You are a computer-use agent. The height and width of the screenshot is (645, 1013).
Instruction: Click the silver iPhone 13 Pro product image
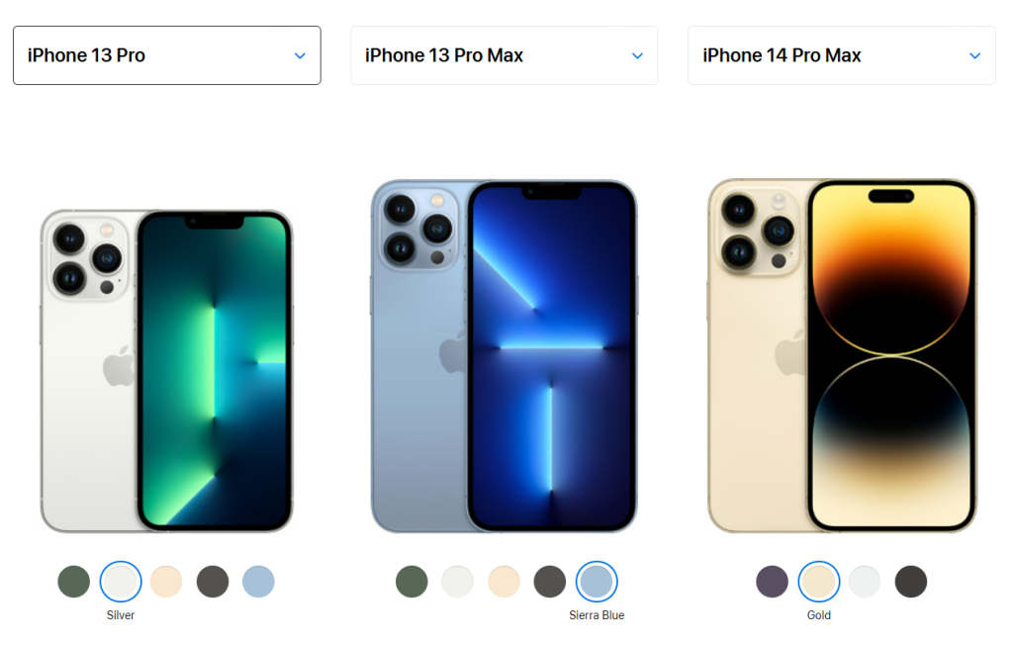tap(166, 371)
